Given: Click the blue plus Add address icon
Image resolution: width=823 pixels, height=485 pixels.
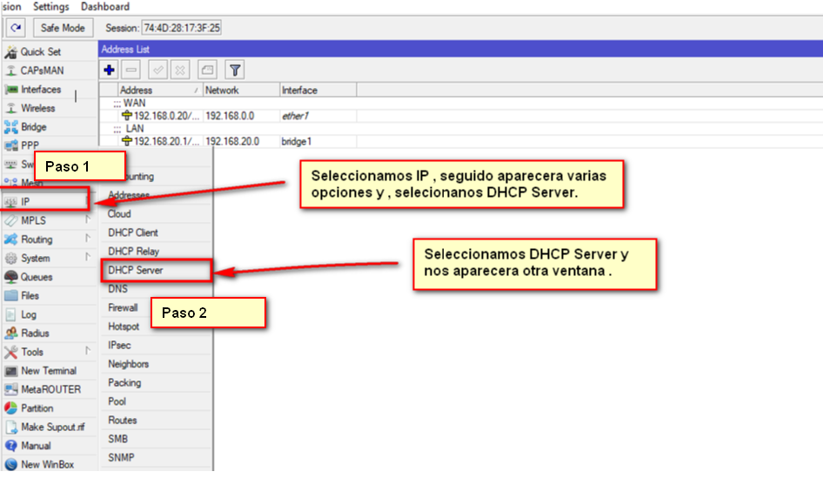Looking at the screenshot, I should (x=110, y=70).
